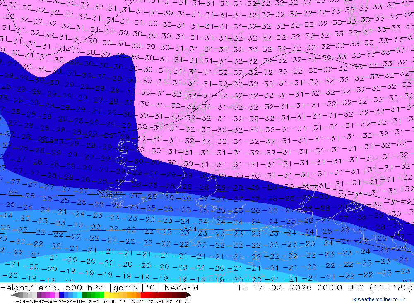The height and width of the screenshot is (303, 414).
Task: Click the "00:00" time text
Action: click(x=330, y=287)
